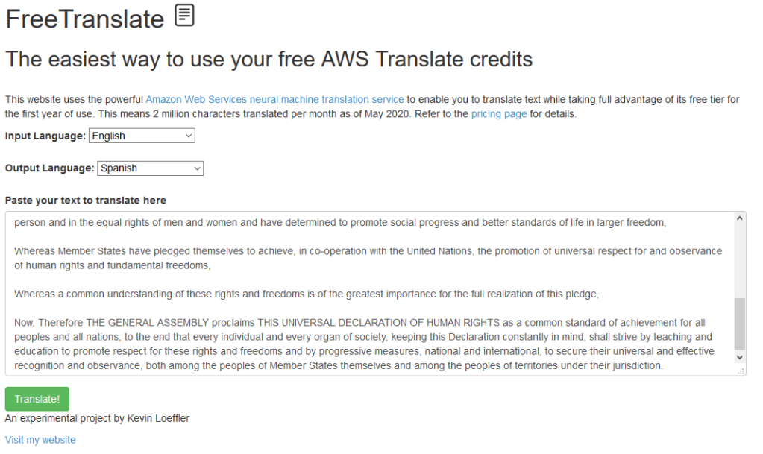The height and width of the screenshot is (454, 763).
Task: Click the document icon beside FreeTranslate title
Action: [184, 16]
